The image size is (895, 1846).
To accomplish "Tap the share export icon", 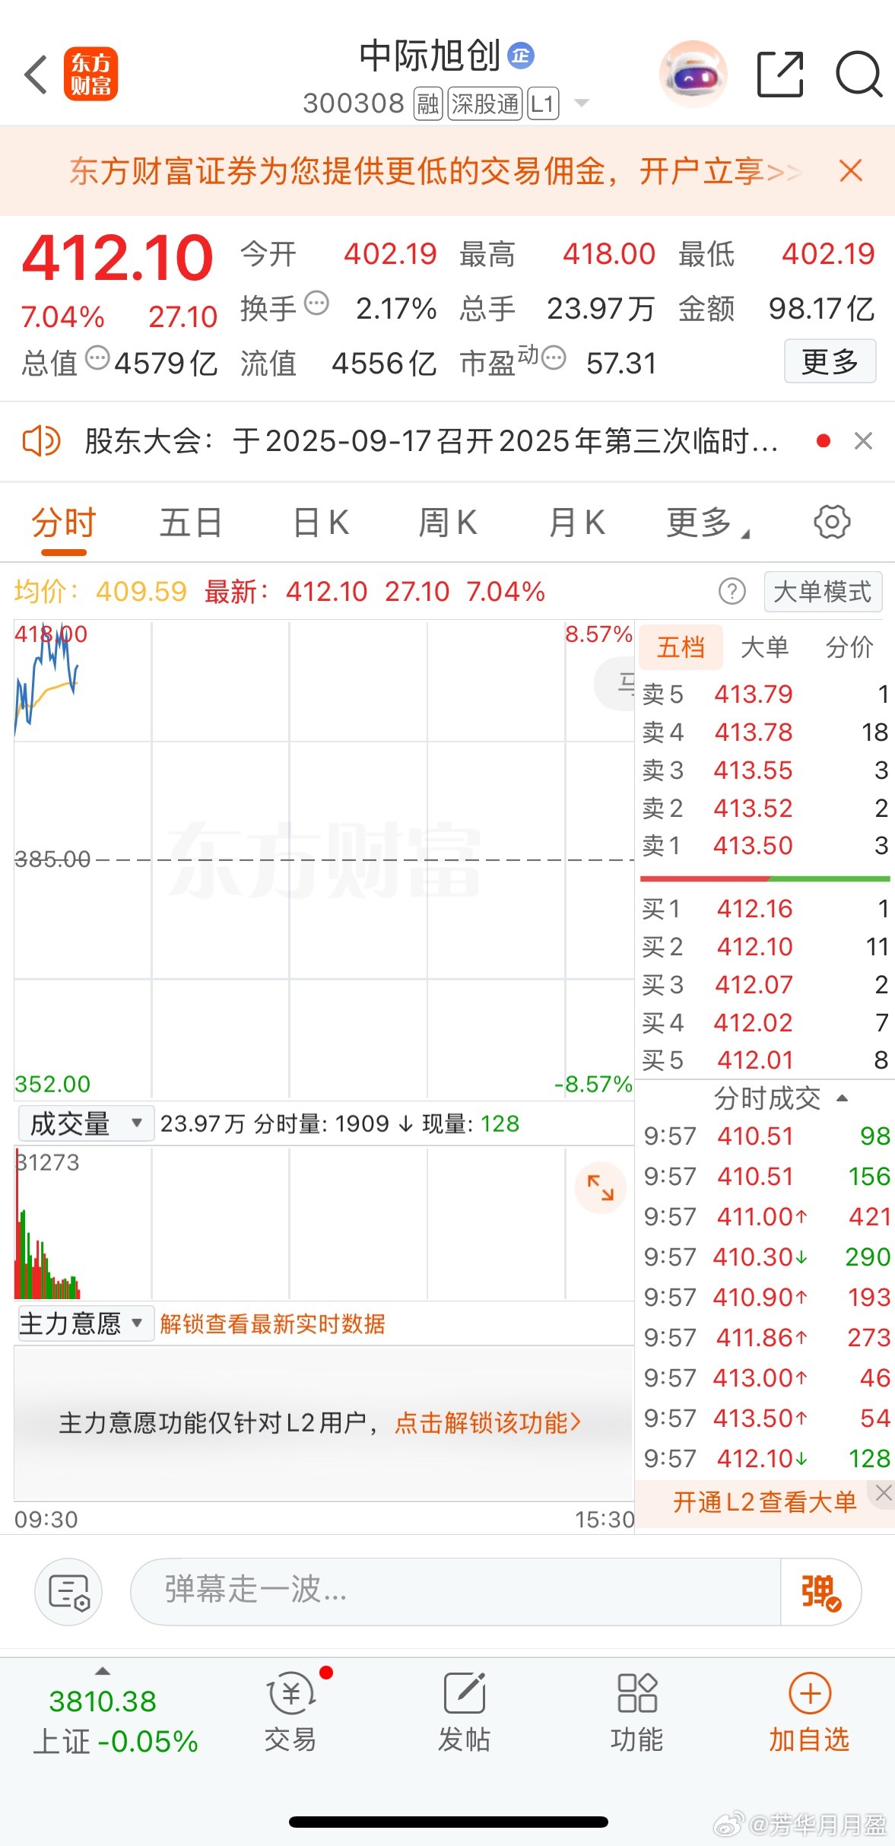I will coord(780,74).
